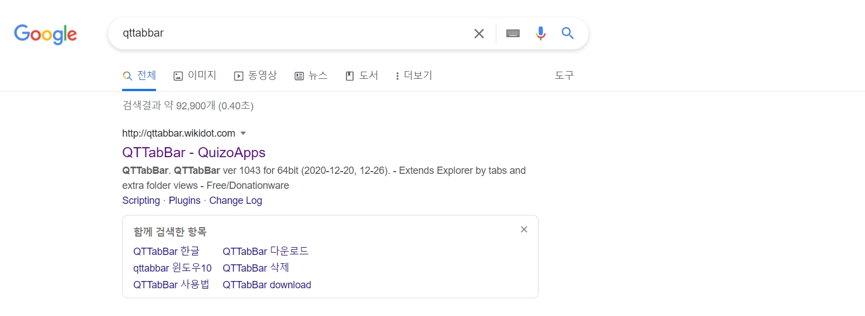Search related term QTTabBar 삭제

point(256,268)
